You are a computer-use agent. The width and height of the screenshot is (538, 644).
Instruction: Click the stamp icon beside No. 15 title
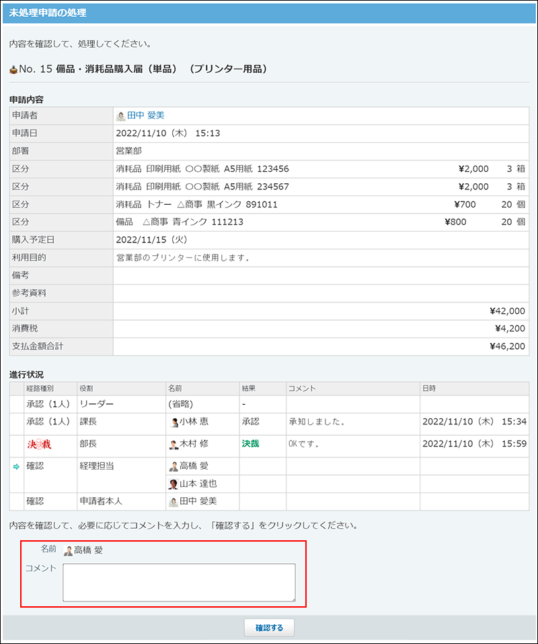[x=13, y=69]
